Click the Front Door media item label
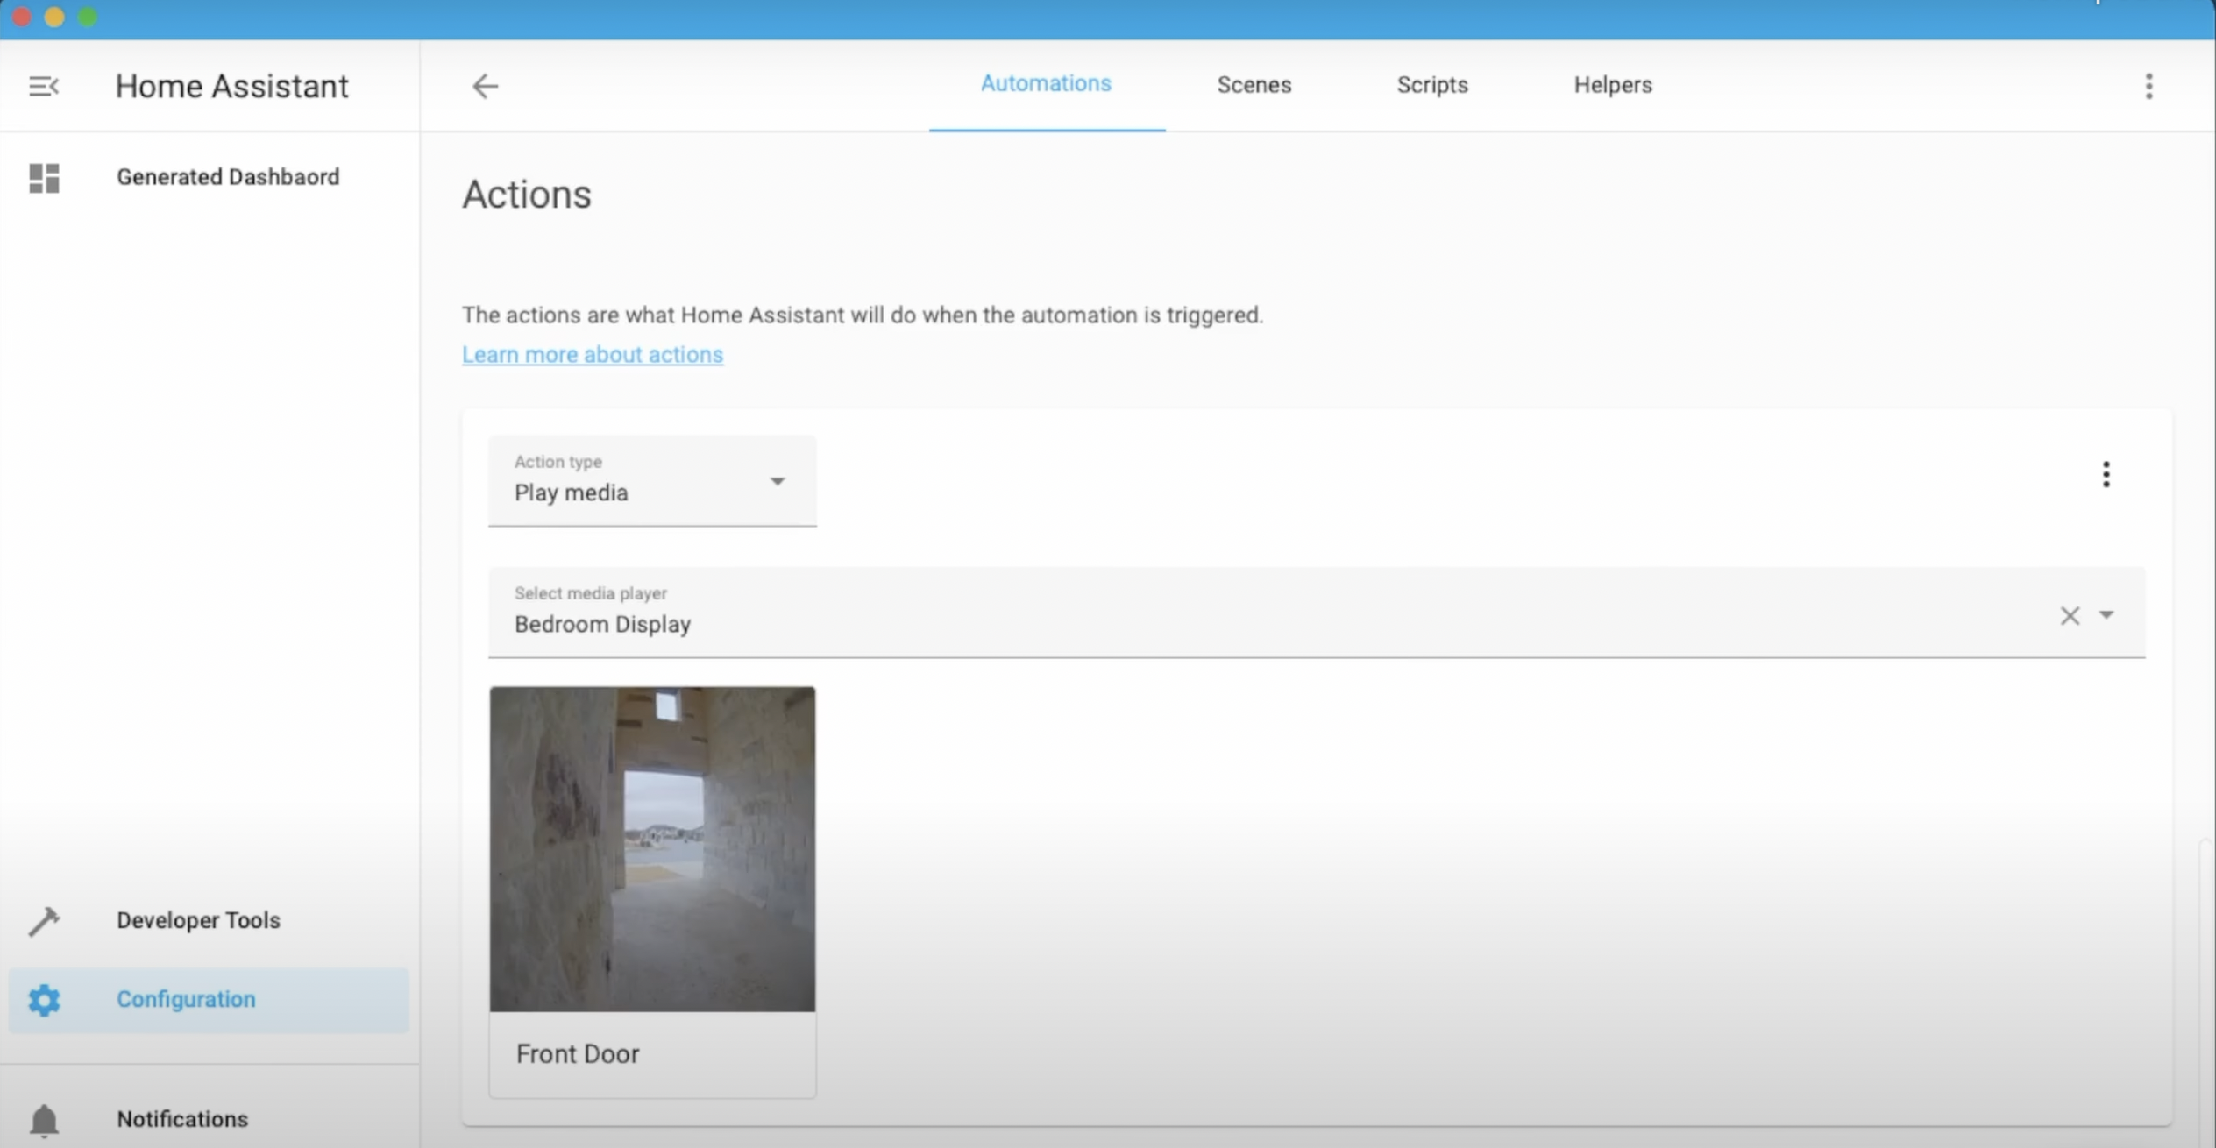 (577, 1052)
